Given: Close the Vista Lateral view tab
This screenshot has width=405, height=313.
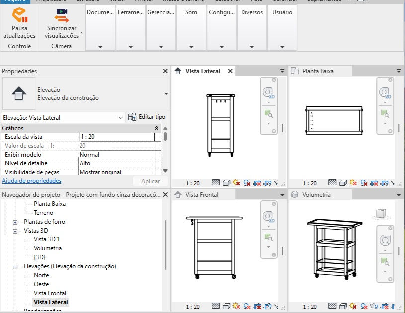Looking at the screenshot, I should coord(230,71).
